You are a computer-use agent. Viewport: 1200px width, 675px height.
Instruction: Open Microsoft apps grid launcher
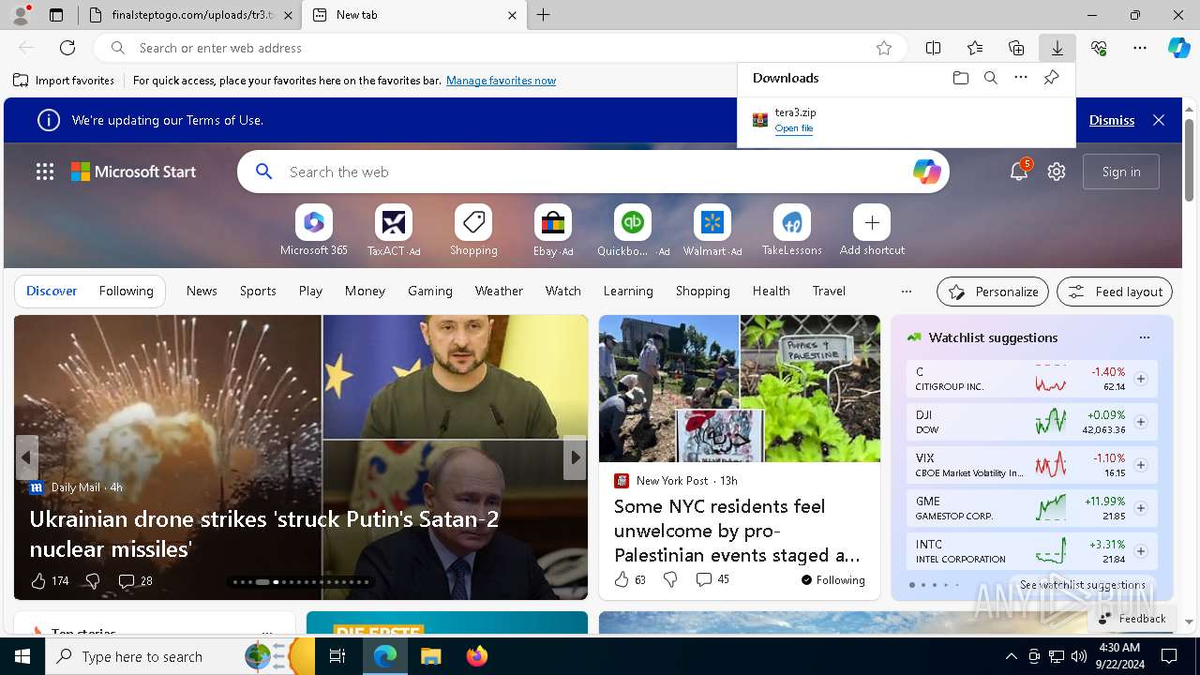coord(45,172)
